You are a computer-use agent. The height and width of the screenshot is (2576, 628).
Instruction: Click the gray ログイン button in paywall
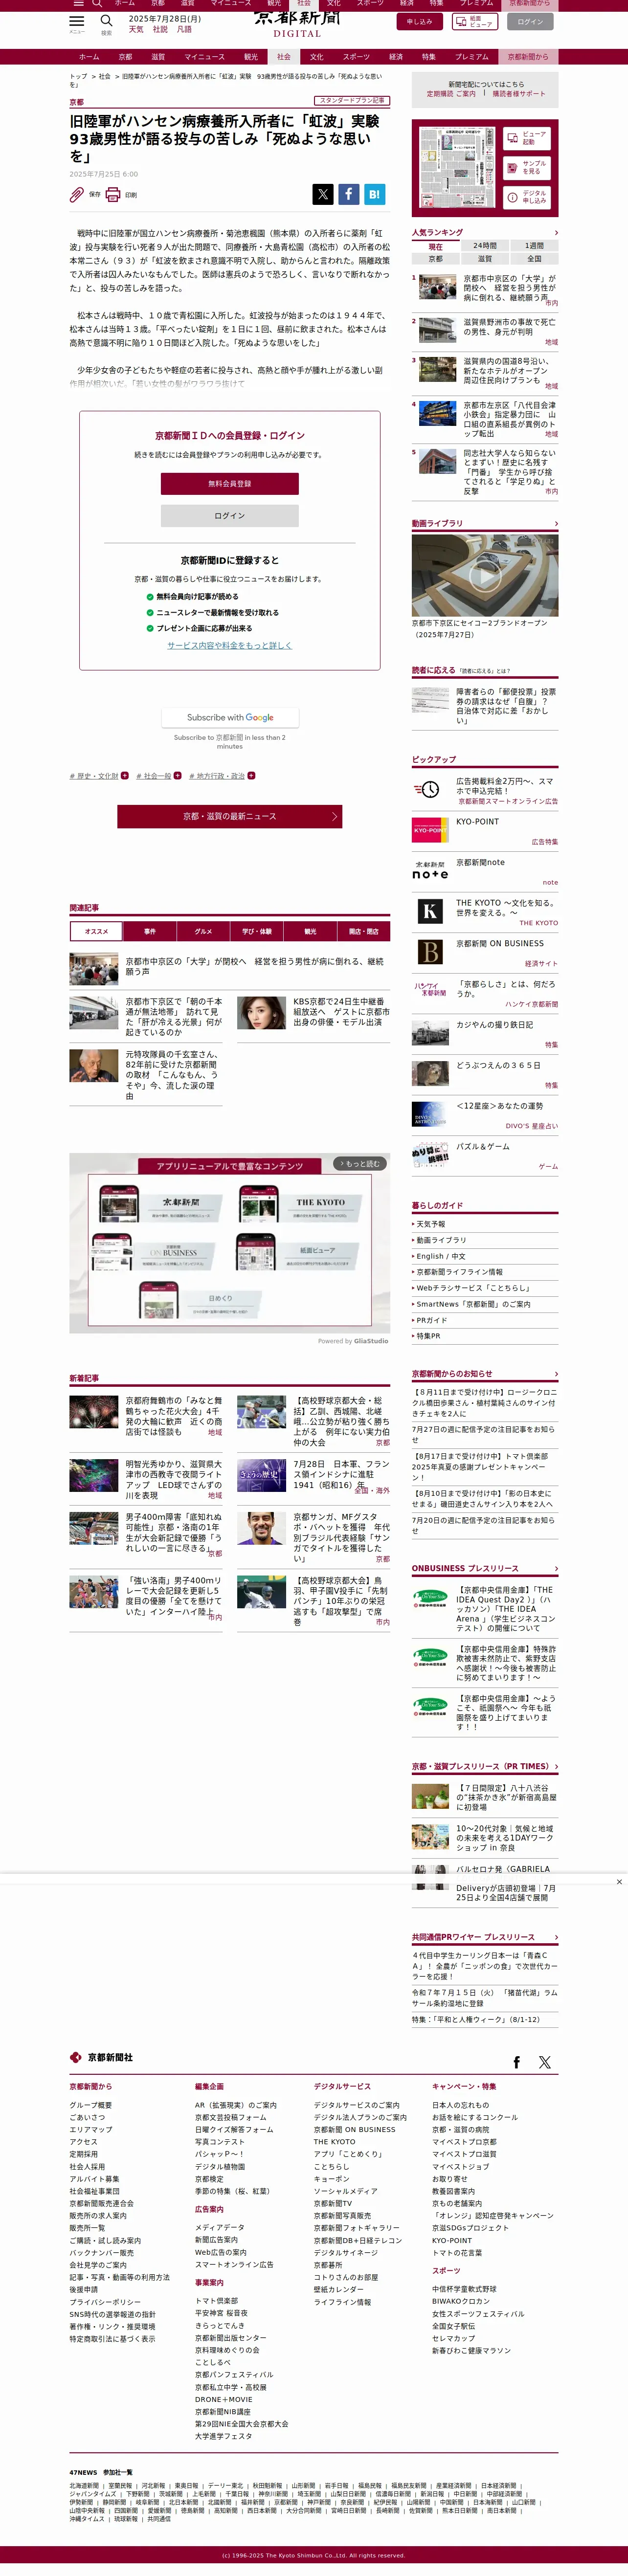(230, 516)
